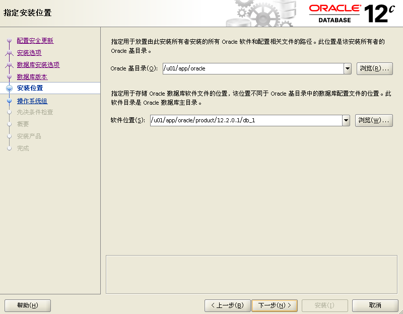Go back with 上一步(B) button
This screenshot has height=314, width=403.
pos(228,305)
